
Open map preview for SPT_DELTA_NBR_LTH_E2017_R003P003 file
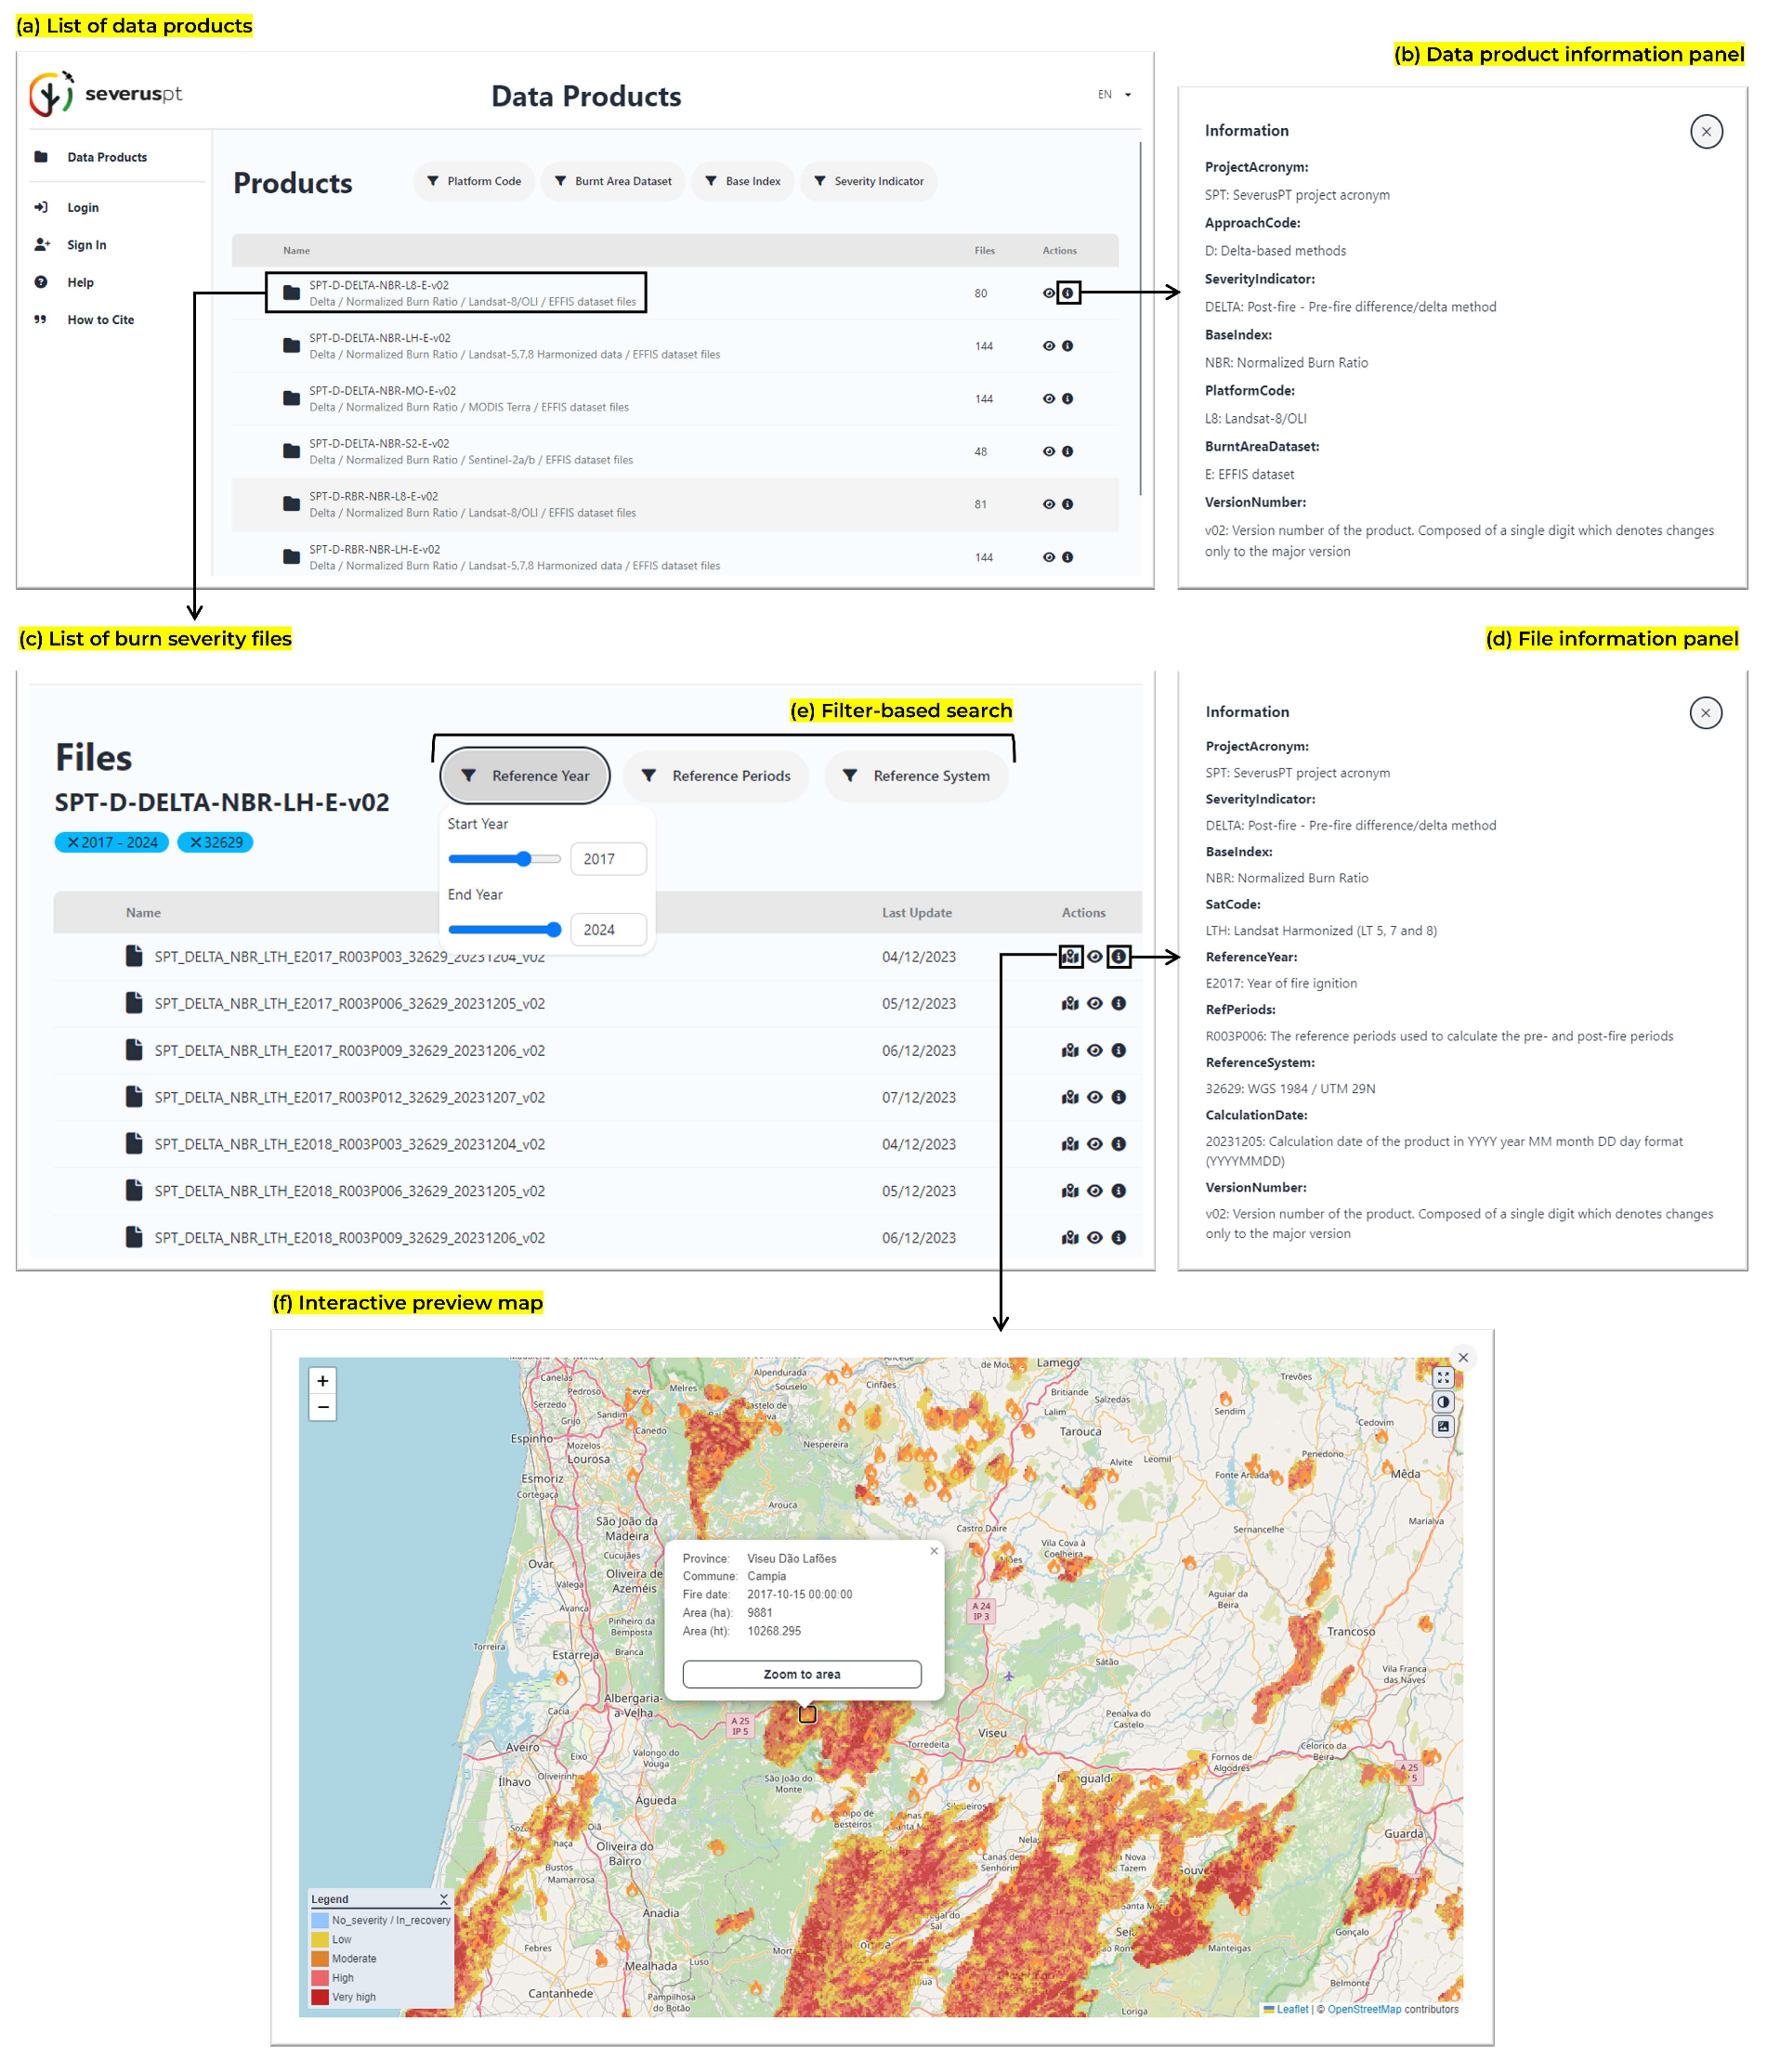1069,957
